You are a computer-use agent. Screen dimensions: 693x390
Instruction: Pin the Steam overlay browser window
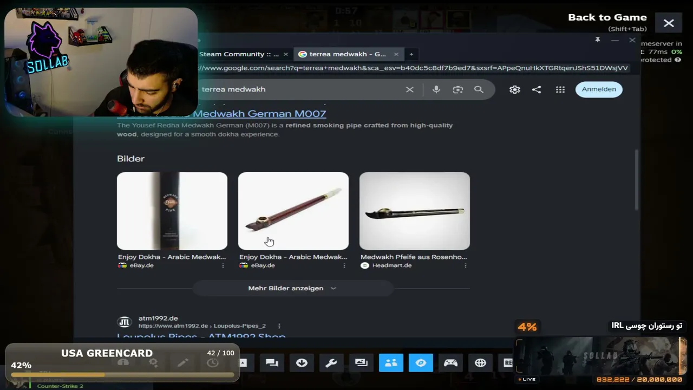click(598, 40)
